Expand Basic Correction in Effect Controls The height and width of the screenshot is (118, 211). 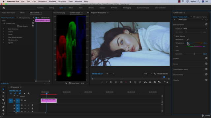(4, 29)
